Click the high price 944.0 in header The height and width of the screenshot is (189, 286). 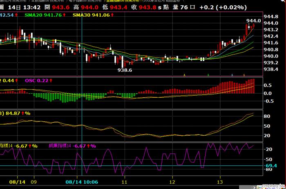tap(89, 7)
